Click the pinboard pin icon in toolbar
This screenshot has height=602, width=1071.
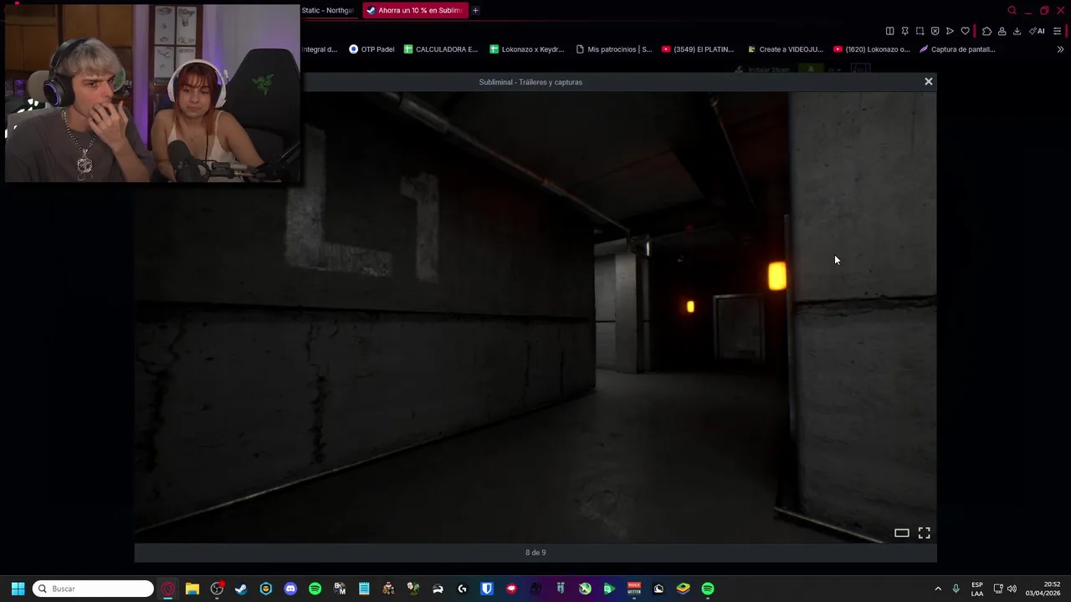[x=904, y=31]
